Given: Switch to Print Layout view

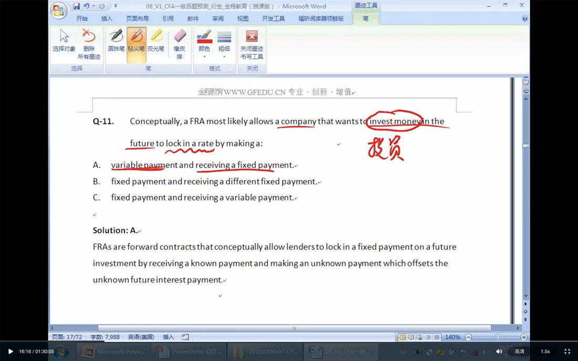Looking at the screenshot, I should [402, 337].
